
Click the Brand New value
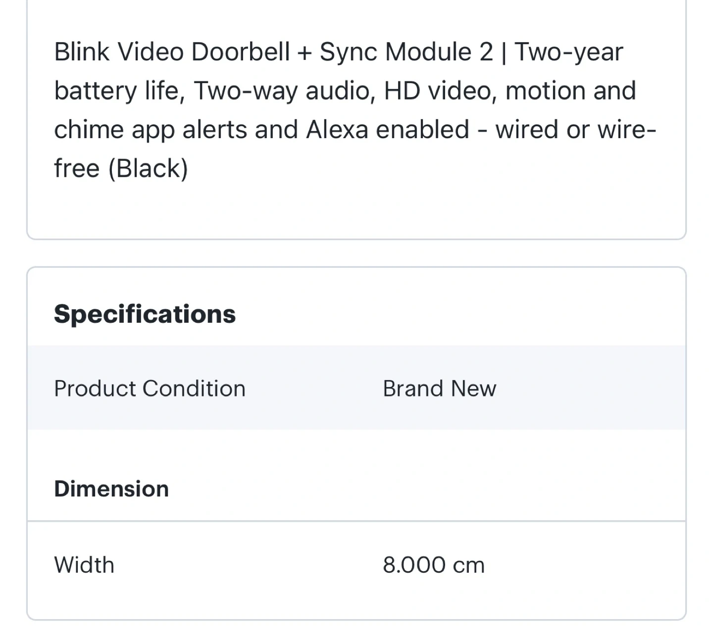point(439,389)
